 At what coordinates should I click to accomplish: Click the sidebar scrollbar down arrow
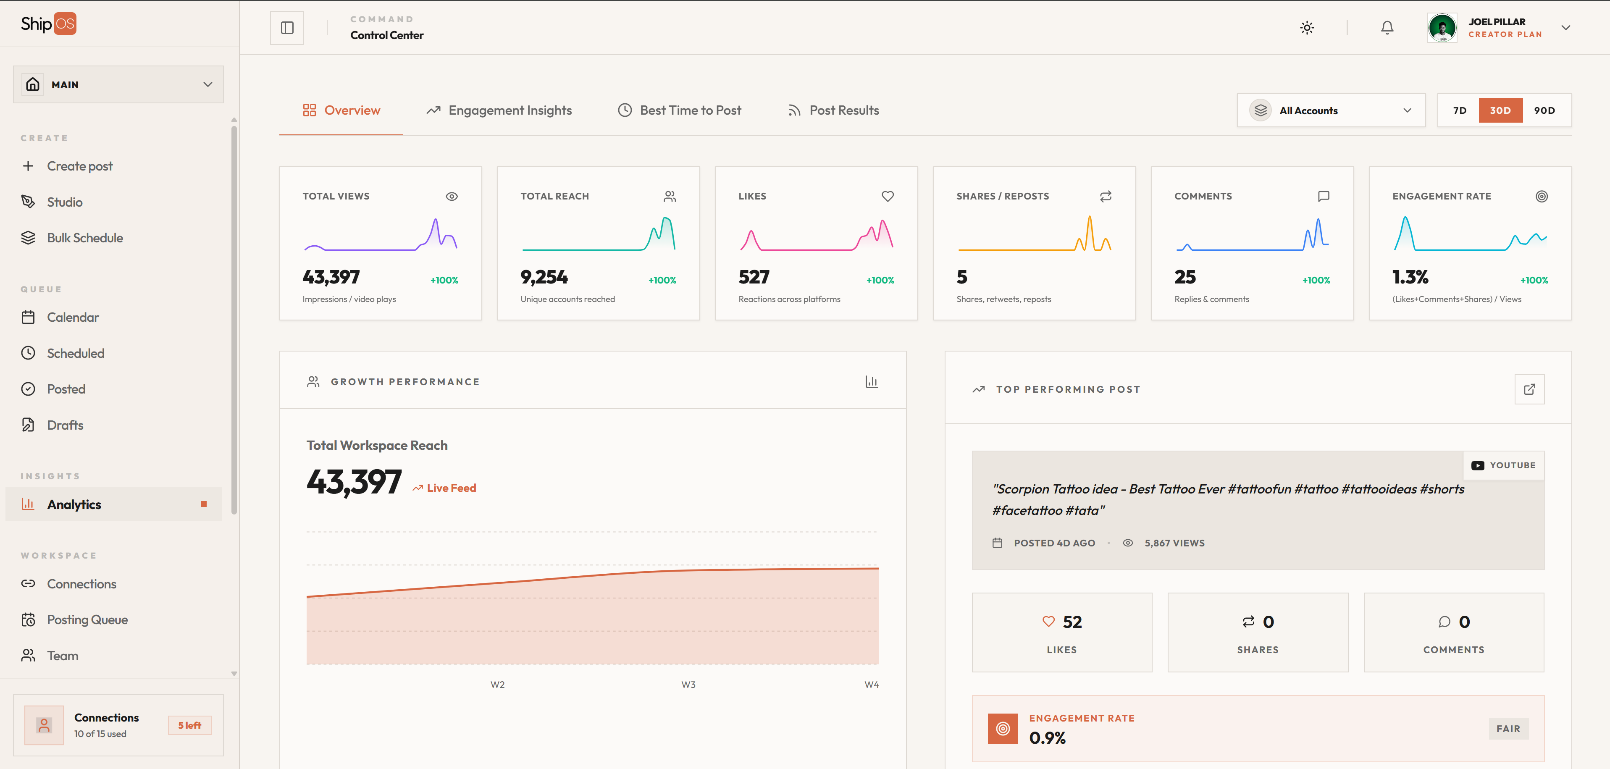(234, 674)
